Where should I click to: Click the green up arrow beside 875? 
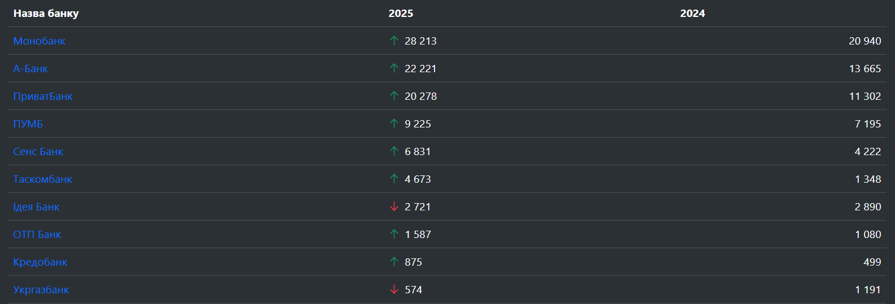394,262
